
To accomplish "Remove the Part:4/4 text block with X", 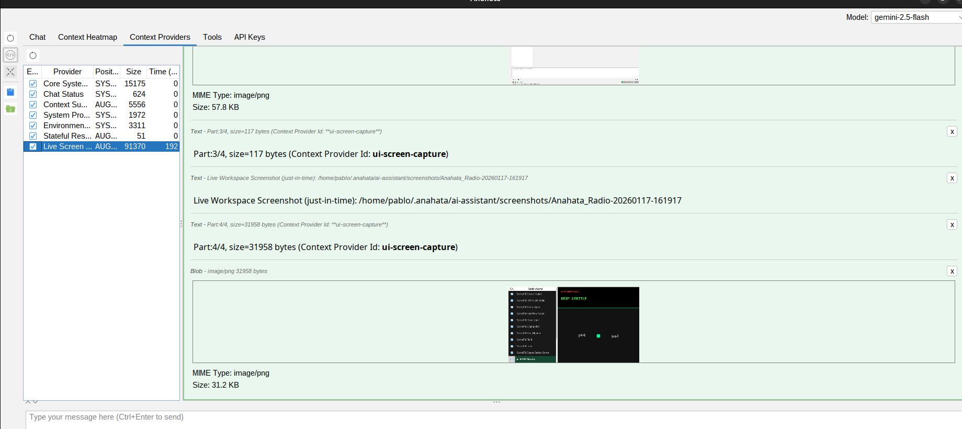I will [952, 225].
